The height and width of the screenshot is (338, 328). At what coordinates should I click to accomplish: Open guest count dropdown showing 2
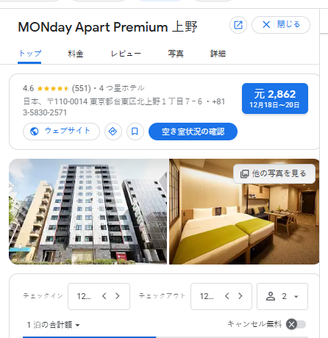pyautogui.click(x=282, y=296)
